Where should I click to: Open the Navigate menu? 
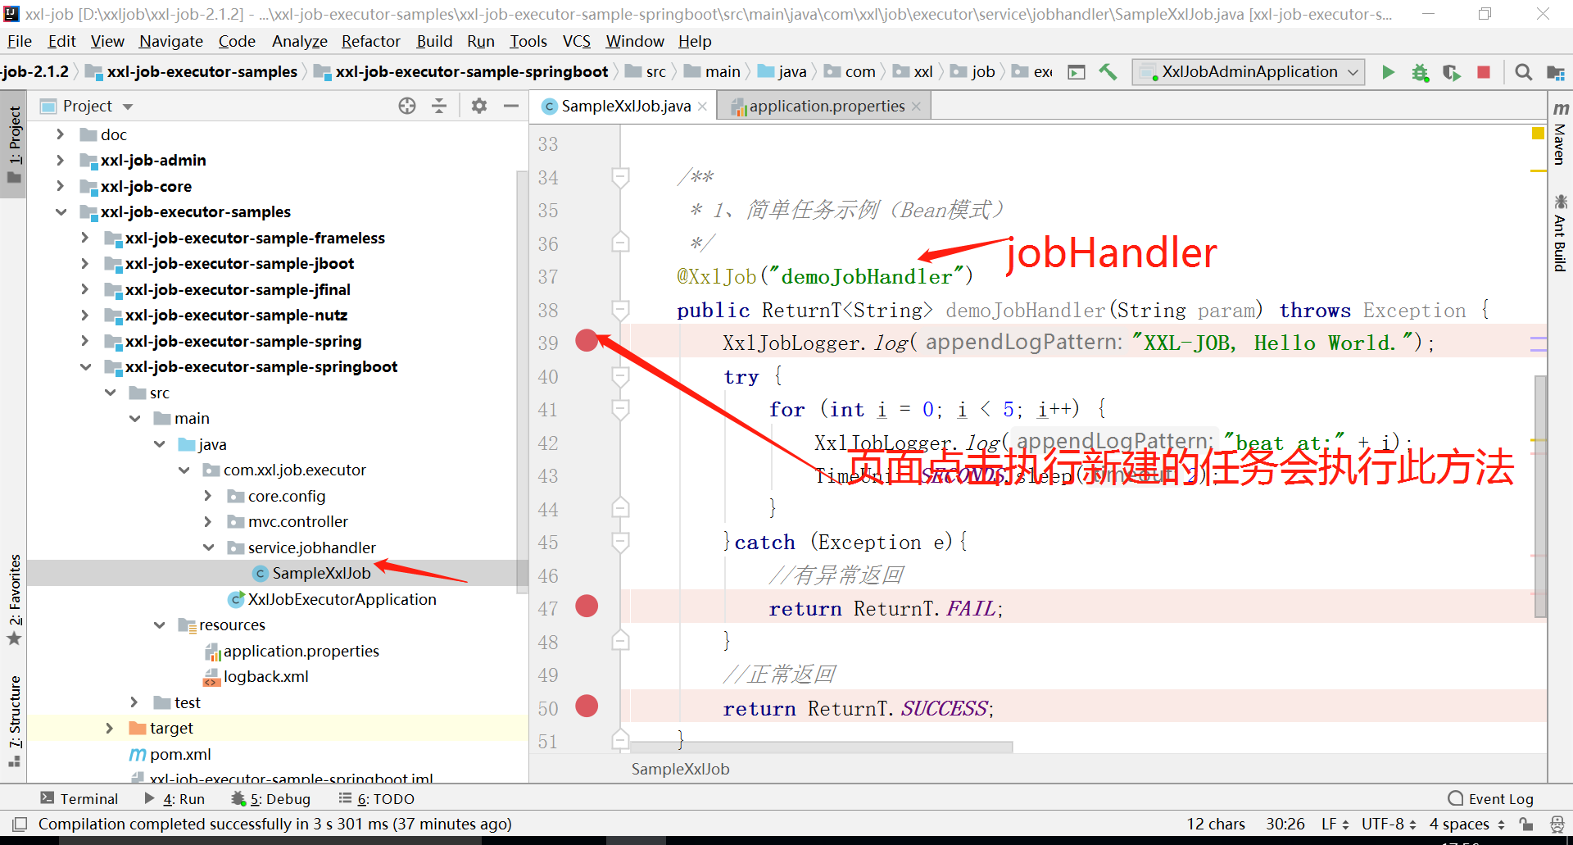[171, 41]
